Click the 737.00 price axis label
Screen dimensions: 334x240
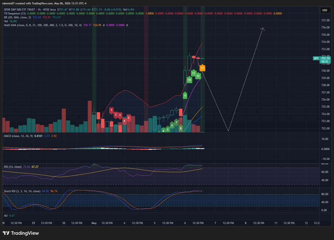pyautogui.click(x=325, y=20)
